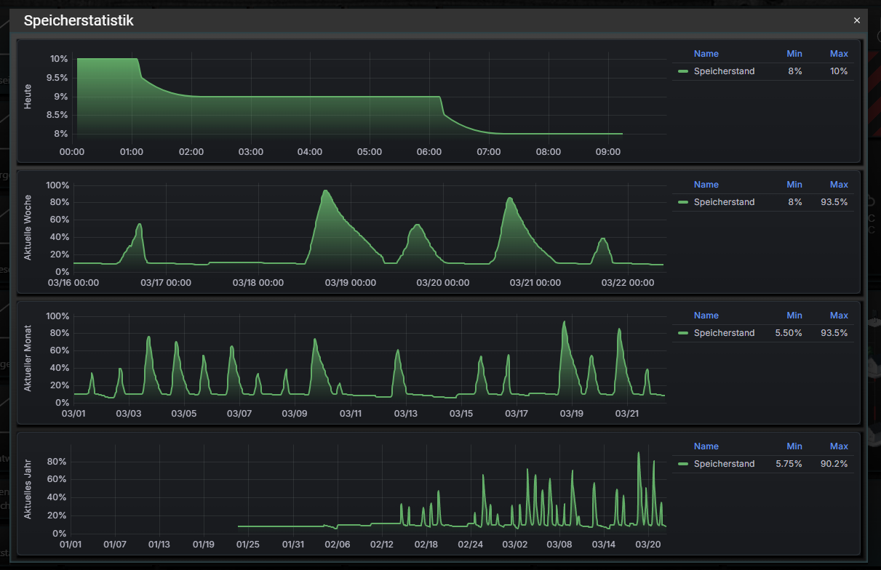Viewport: 881px width, 570px height.
Task: Click the 06:00 tick on Heute chart
Action: click(429, 152)
